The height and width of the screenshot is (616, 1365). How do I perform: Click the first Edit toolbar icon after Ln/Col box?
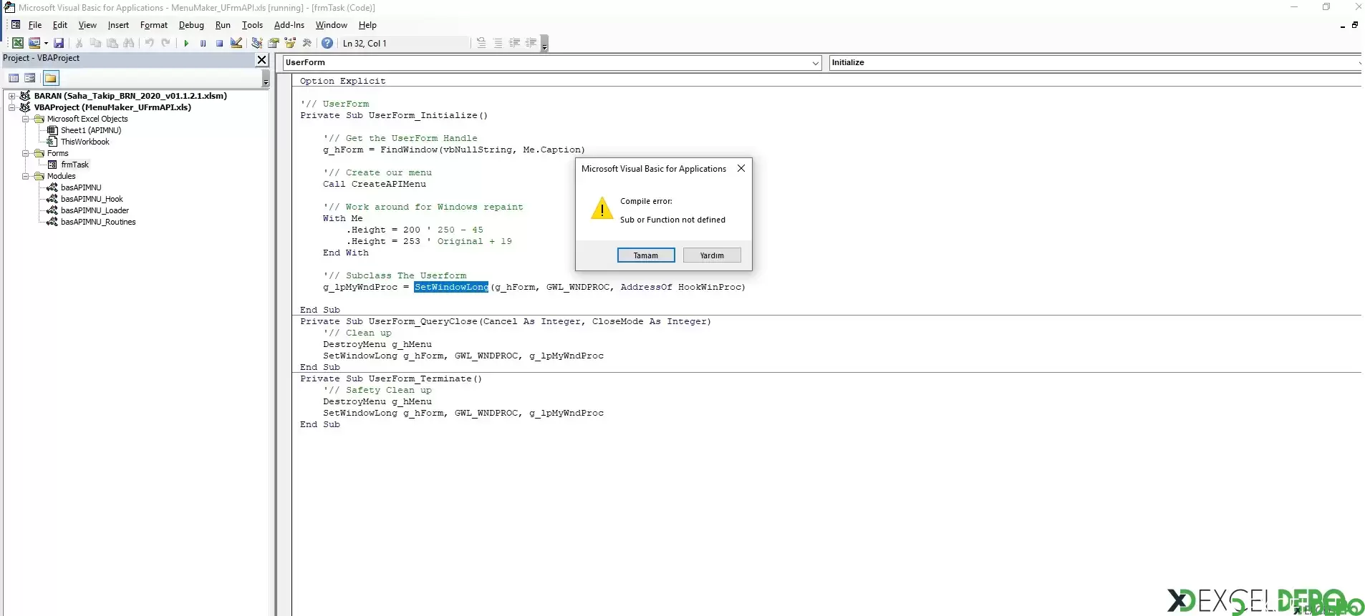[481, 43]
